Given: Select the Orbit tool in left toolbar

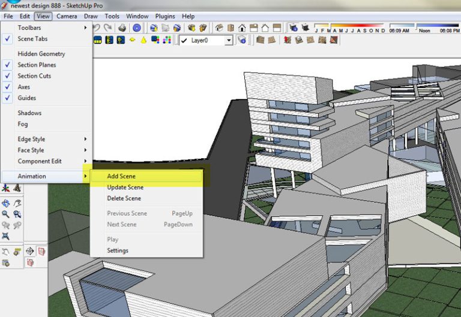Looking at the screenshot, I should click(x=6, y=203).
